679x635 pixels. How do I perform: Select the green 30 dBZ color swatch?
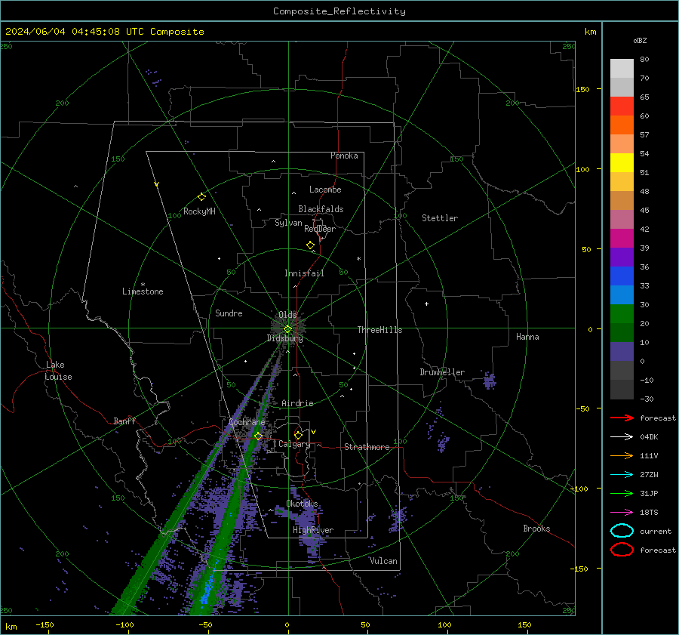tap(622, 313)
